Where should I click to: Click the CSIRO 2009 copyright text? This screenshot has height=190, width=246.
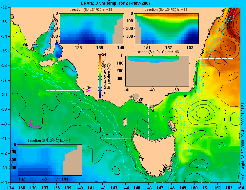coord(243,141)
